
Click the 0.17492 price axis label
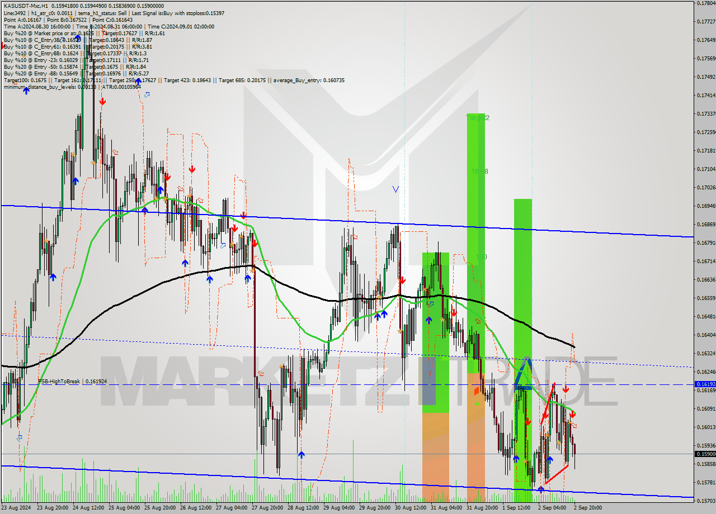[x=706, y=77]
